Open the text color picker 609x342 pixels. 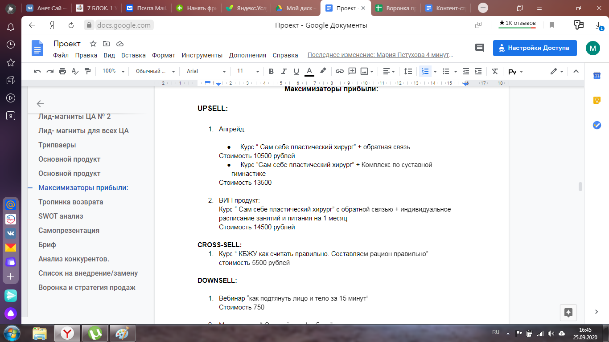pos(309,71)
